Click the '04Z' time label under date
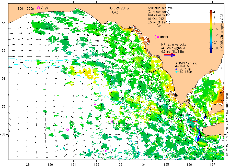The image size is (230, 168). point(115,12)
